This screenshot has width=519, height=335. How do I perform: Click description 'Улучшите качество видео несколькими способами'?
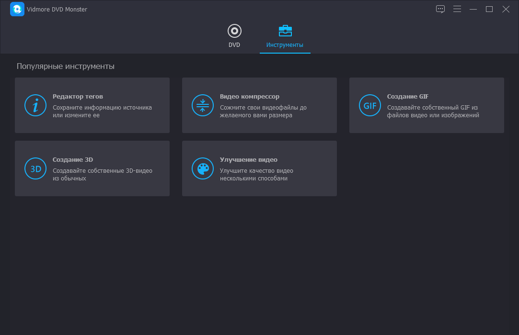coord(256,175)
